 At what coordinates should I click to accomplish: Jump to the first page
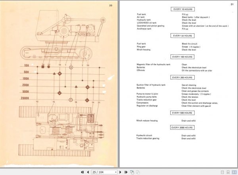(82, 172)
